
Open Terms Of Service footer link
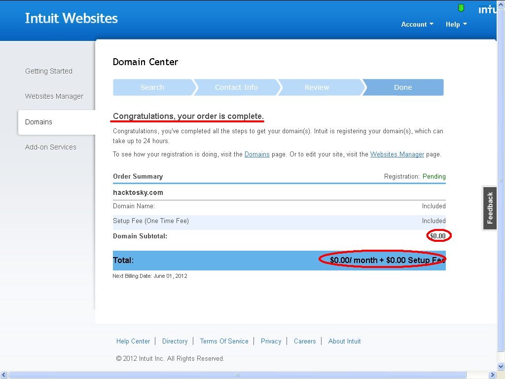(224, 341)
